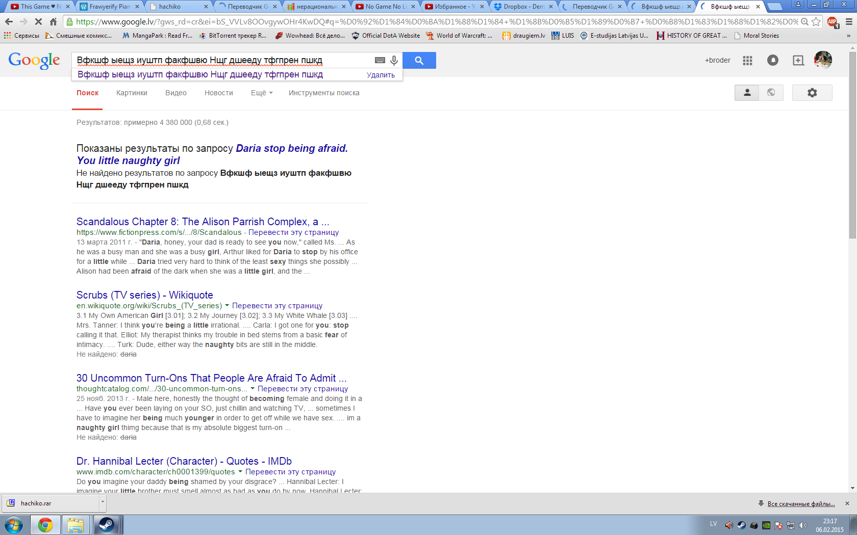Open Scrubs (TV series) Wikiquote result

tap(145, 295)
